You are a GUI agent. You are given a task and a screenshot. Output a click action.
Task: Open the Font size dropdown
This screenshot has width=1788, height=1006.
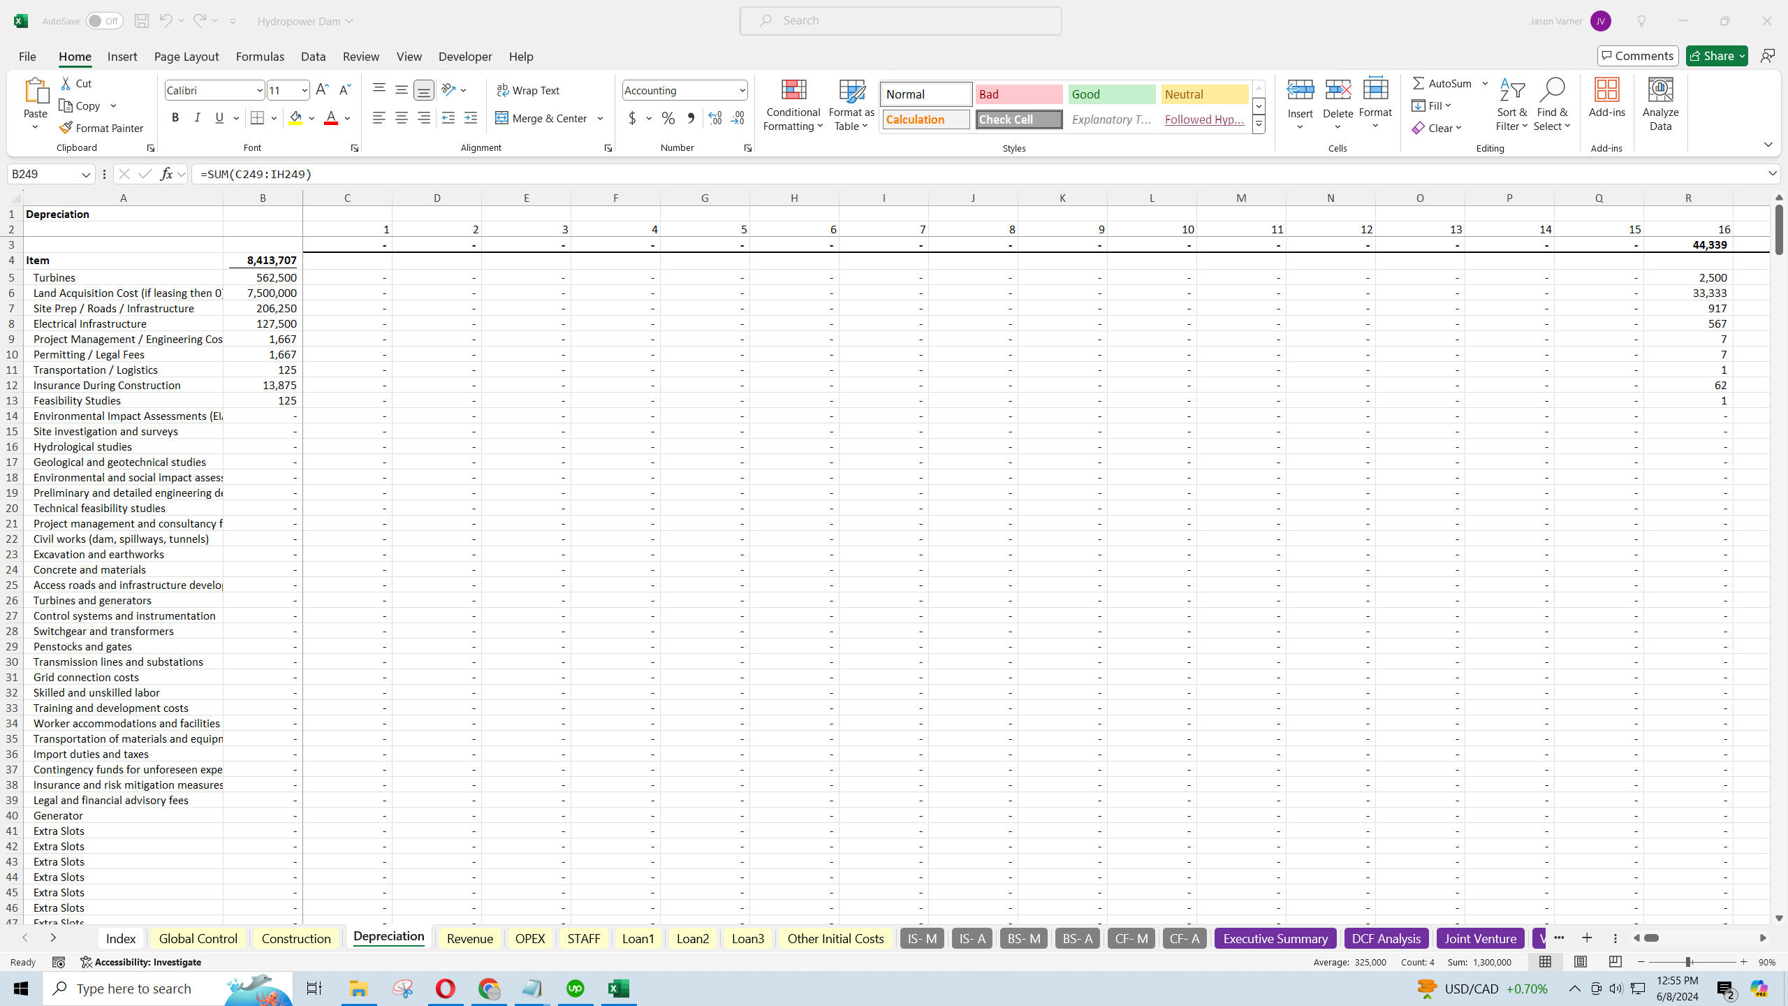click(304, 90)
